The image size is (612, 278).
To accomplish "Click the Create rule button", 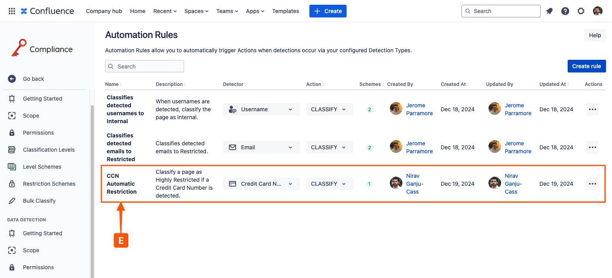I will 586,66.
